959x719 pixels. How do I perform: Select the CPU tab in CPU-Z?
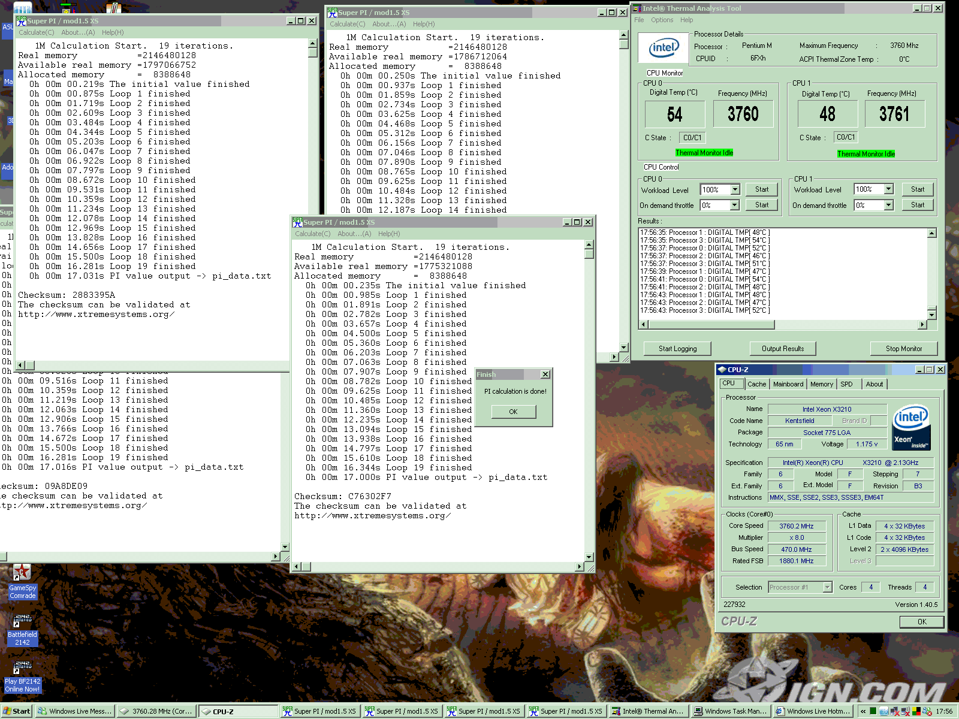click(732, 383)
